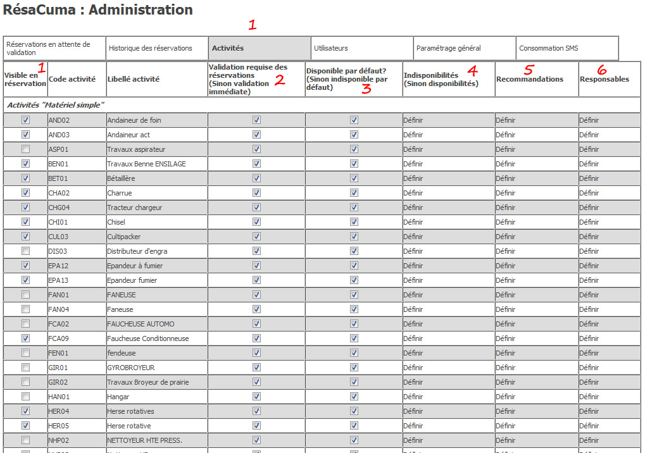Uncheck Validation requise for Chisel
The image size is (645, 453).
(x=256, y=222)
